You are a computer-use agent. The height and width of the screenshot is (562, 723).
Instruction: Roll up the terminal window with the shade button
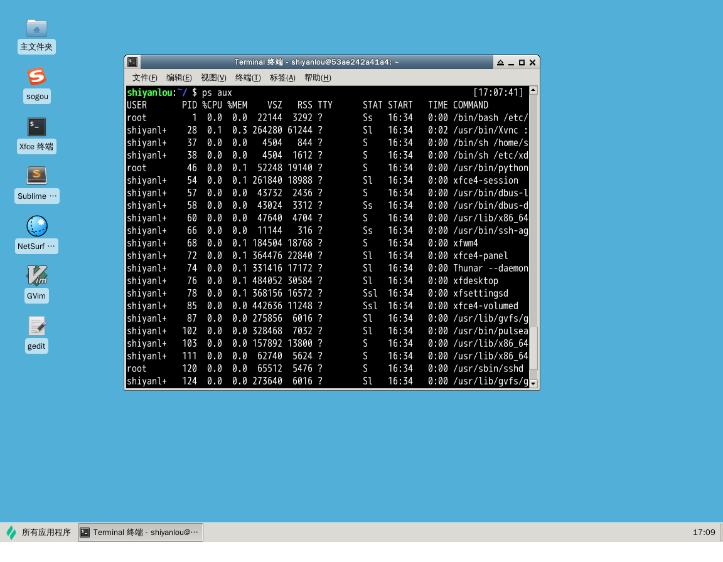coord(500,63)
